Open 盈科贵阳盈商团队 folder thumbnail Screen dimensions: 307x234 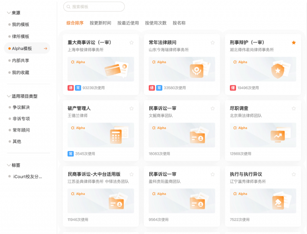(x=182, y=201)
